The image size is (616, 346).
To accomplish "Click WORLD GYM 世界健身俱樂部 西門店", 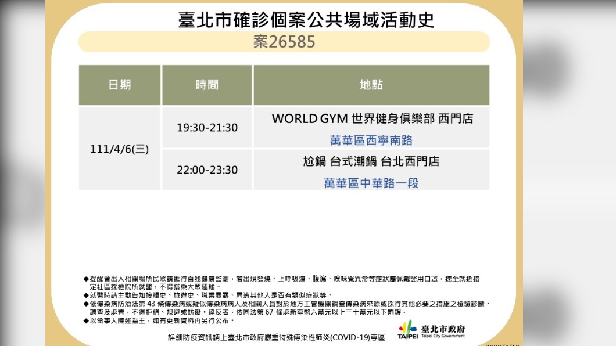I will [373, 118].
